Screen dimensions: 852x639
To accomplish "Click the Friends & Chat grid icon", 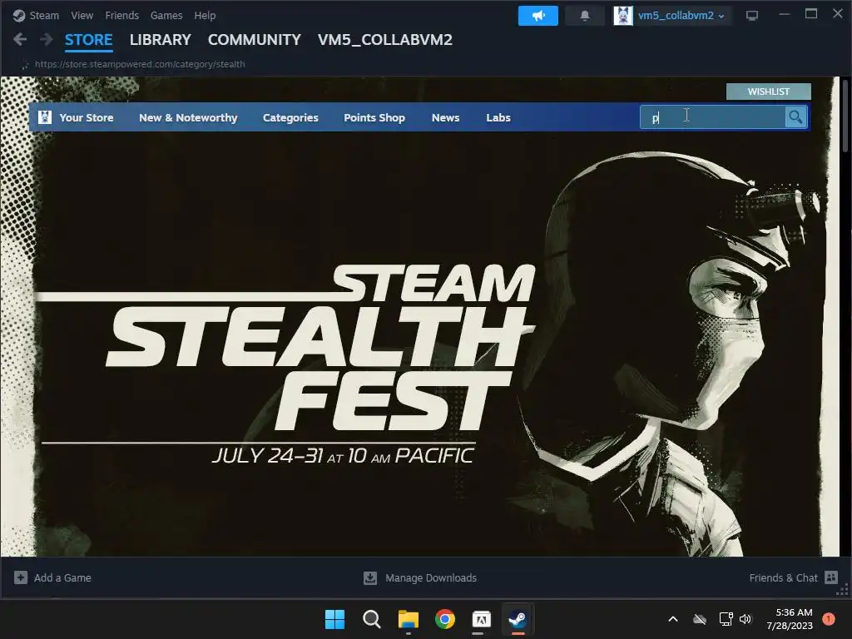I will [831, 577].
